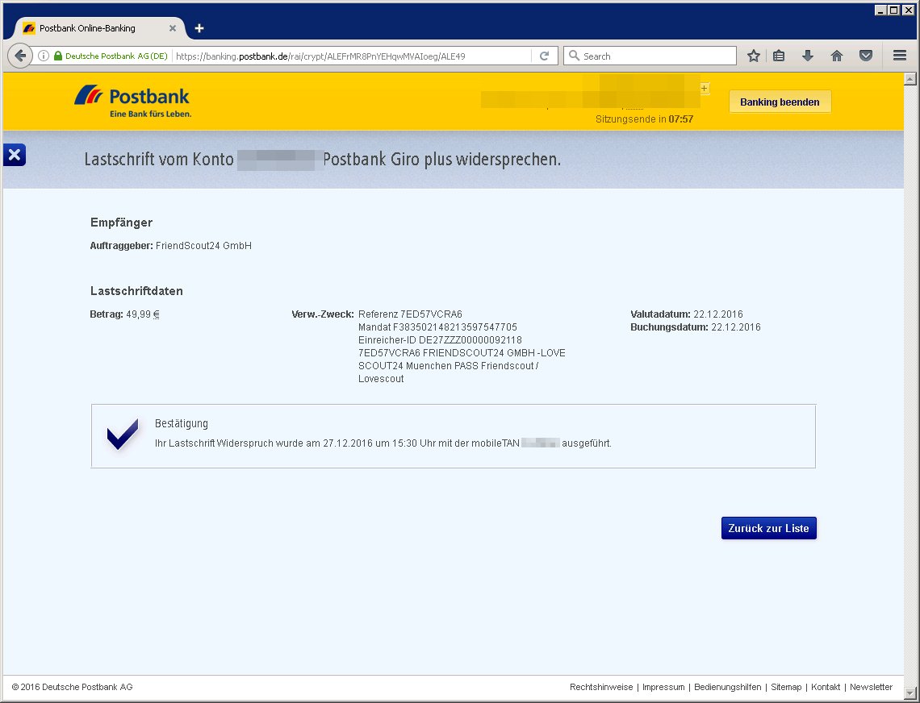The image size is (920, 703).
Task: Close the dialog with blue X button
Action: (14, 155)
